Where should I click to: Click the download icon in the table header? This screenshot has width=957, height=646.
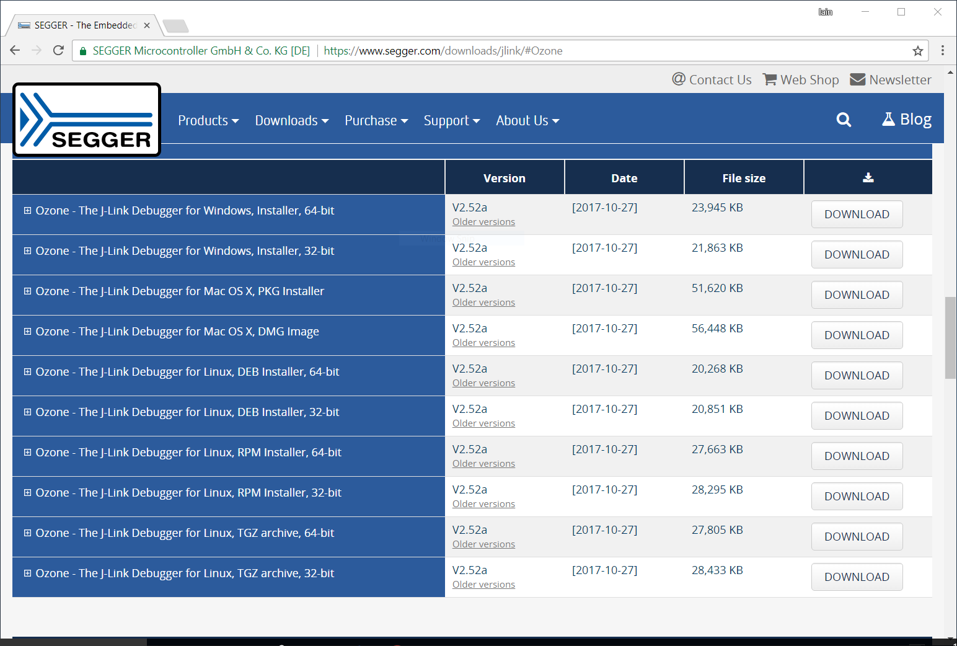point(868,178)
